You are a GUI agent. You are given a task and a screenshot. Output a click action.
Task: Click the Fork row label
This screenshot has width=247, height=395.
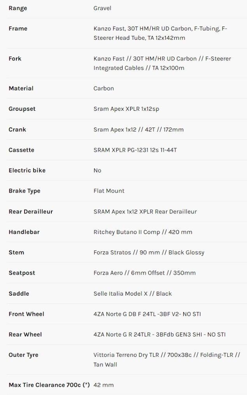(x=15, y=58)
